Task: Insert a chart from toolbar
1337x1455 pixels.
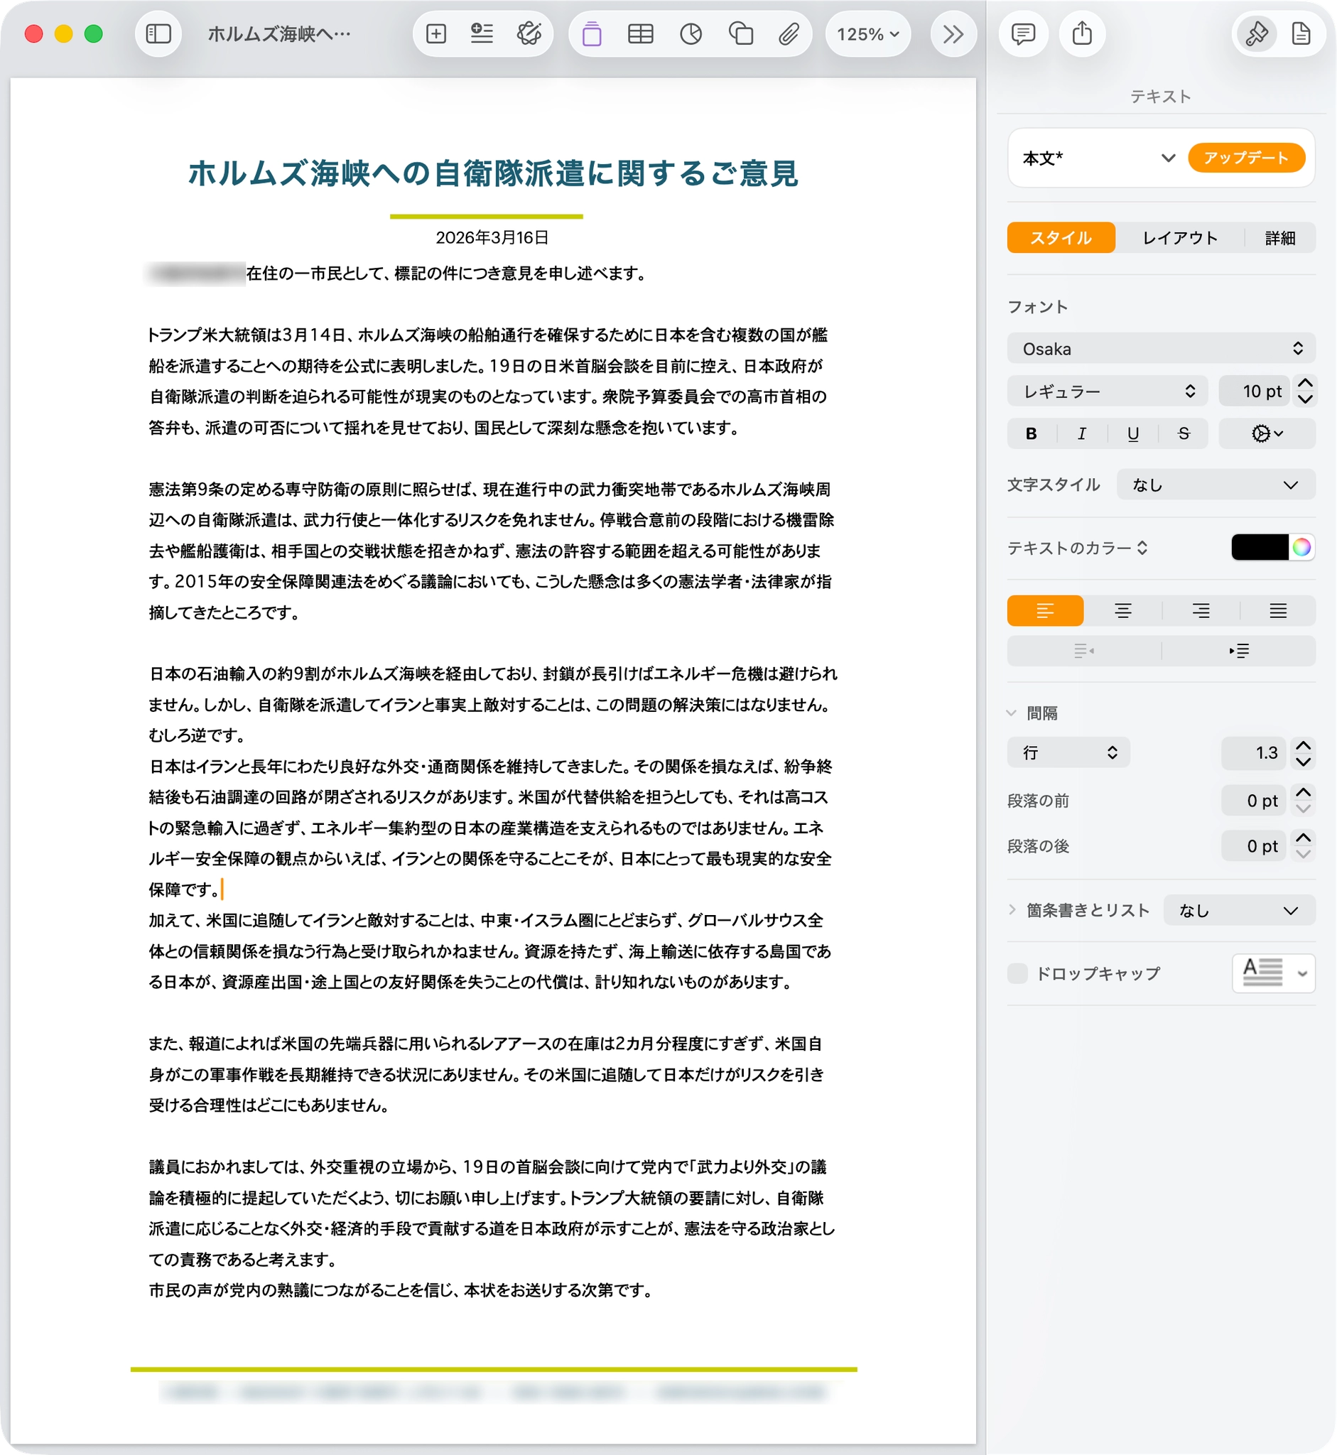Action: pos(691,34)
